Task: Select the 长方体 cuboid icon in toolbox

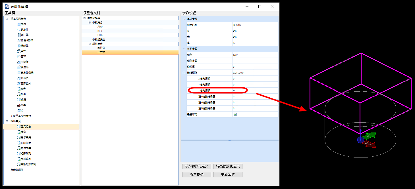Action: click(x=19, y=30)
